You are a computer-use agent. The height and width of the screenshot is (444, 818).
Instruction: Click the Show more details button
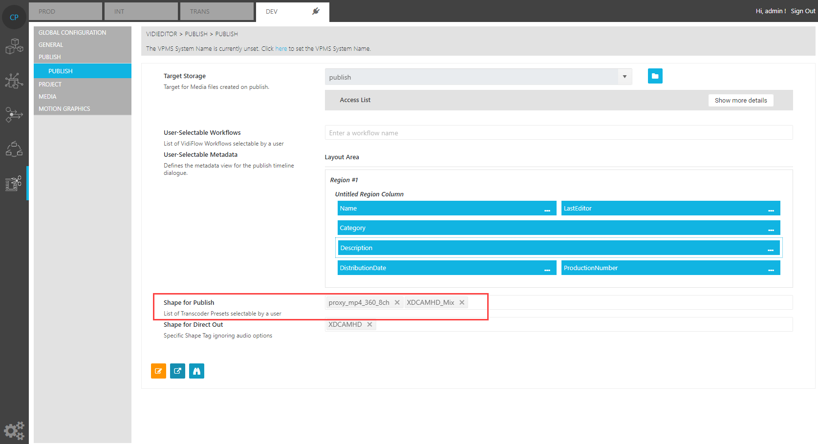click(740, 100)
